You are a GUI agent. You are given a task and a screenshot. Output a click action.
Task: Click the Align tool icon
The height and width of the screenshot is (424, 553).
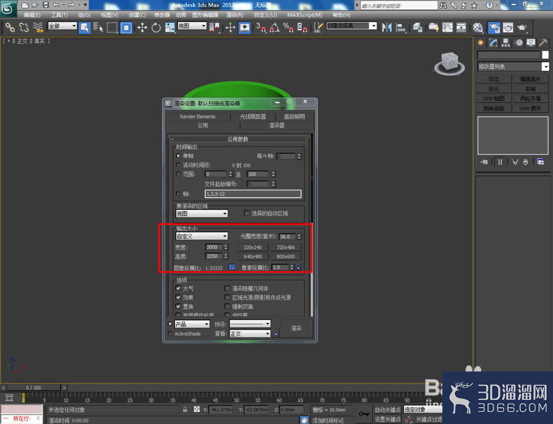click(400, 28)
